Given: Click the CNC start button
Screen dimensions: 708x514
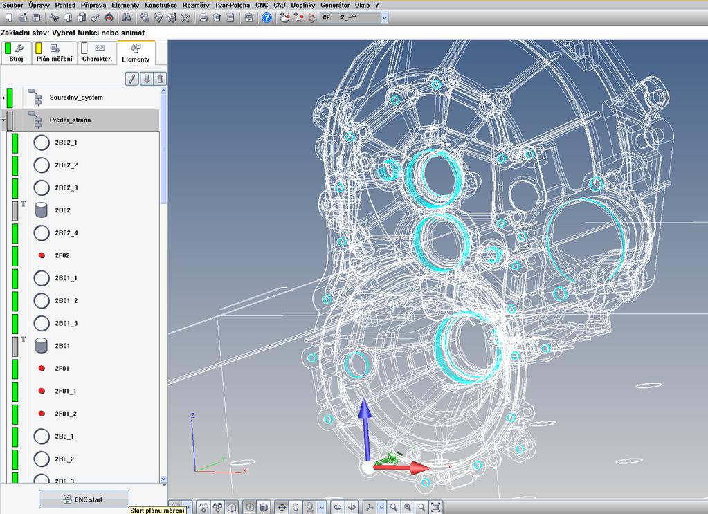Looking at the screenshot, I should (84, 499).
